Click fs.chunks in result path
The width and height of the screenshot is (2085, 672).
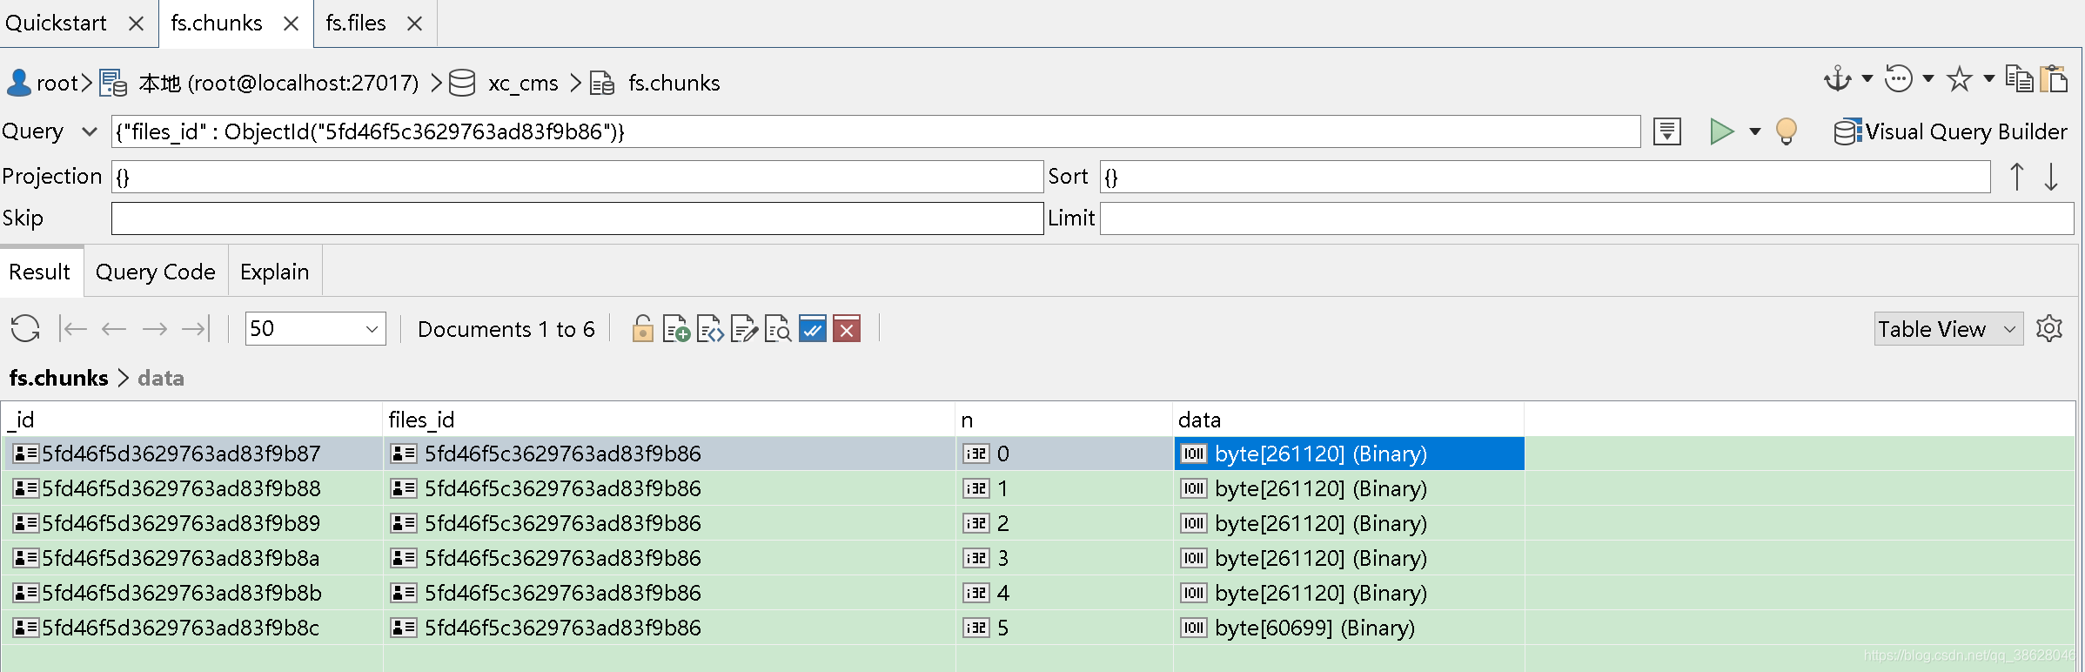[58, 379]
